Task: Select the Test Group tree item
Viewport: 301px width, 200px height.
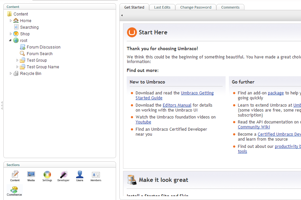Action: [37, 60]
